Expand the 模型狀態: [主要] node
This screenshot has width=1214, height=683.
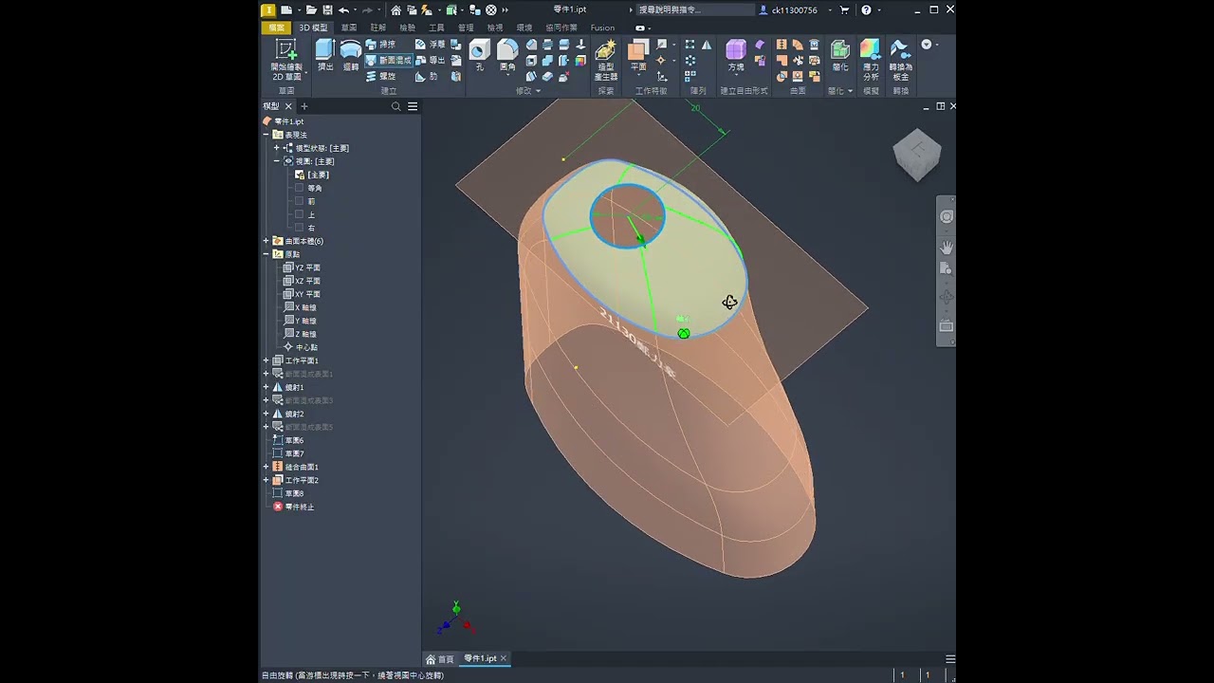click(x=277, y=148)
